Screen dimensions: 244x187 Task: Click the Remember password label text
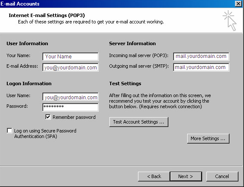coord(74,117)
